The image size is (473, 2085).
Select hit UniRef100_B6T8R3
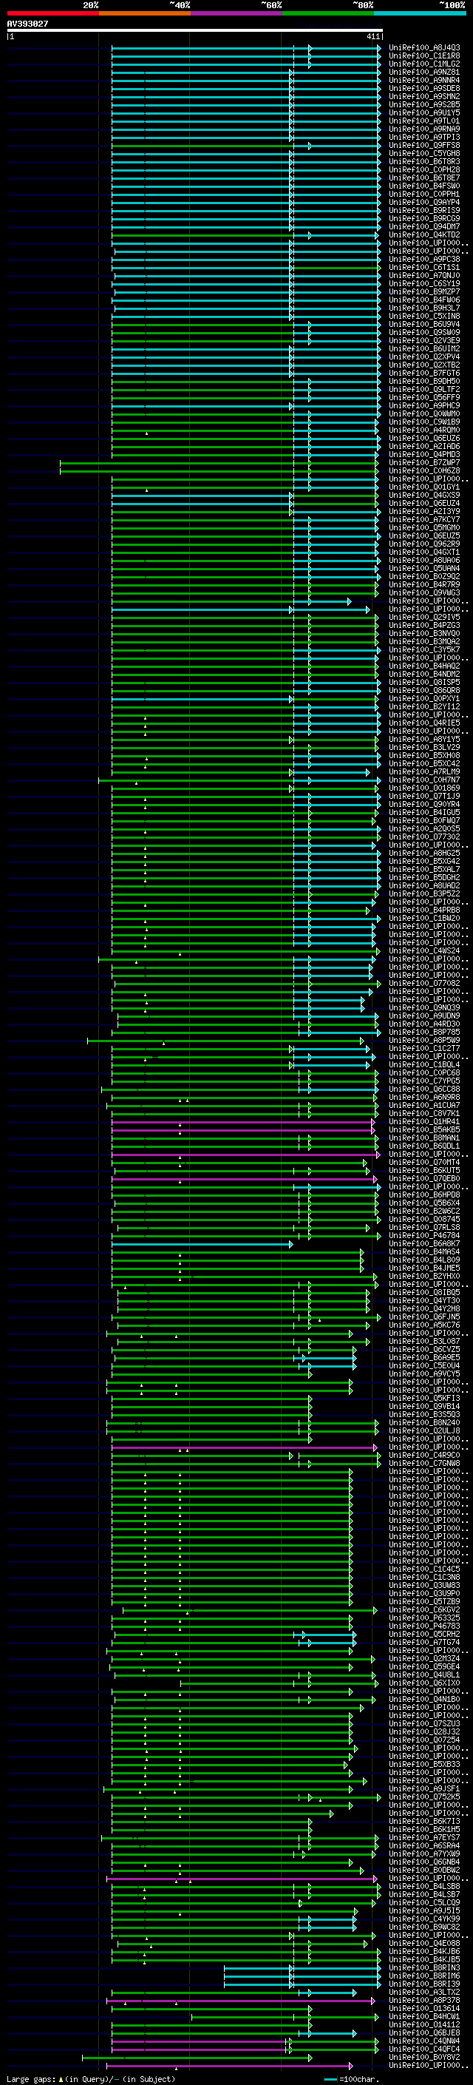tap(424, 162)
